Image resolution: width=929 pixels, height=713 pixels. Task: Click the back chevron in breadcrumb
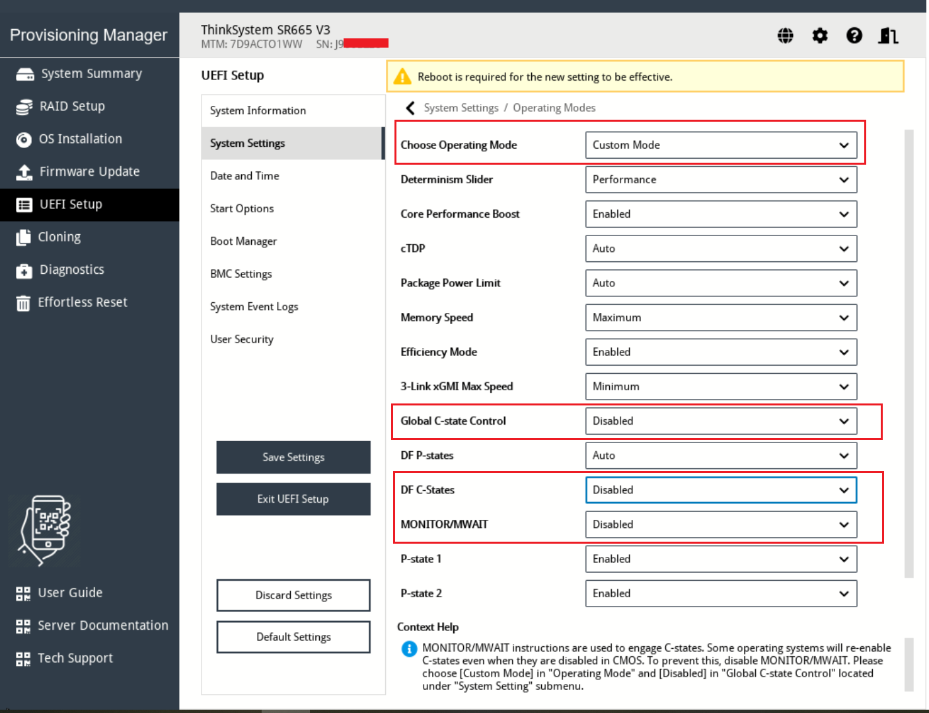click(x=410, y=108)
